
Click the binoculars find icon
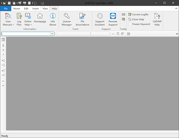coord(129,34)
